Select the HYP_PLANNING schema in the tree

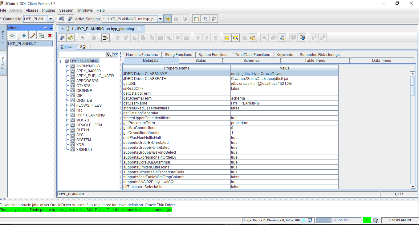(90, 115)
